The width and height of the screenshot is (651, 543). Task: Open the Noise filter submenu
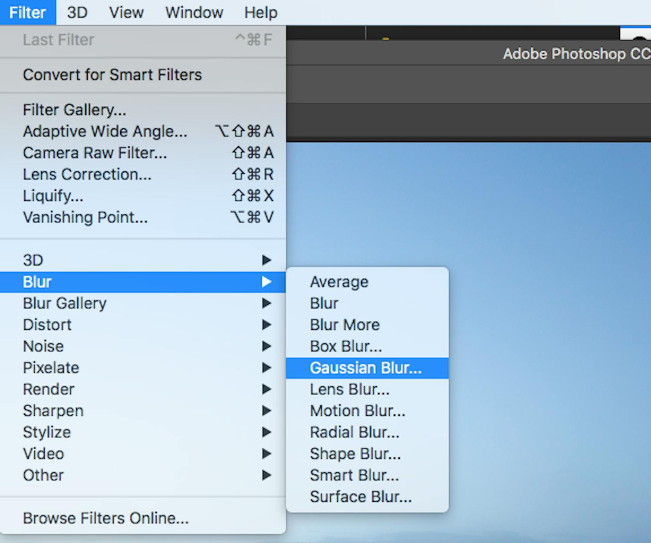(43, 346)
